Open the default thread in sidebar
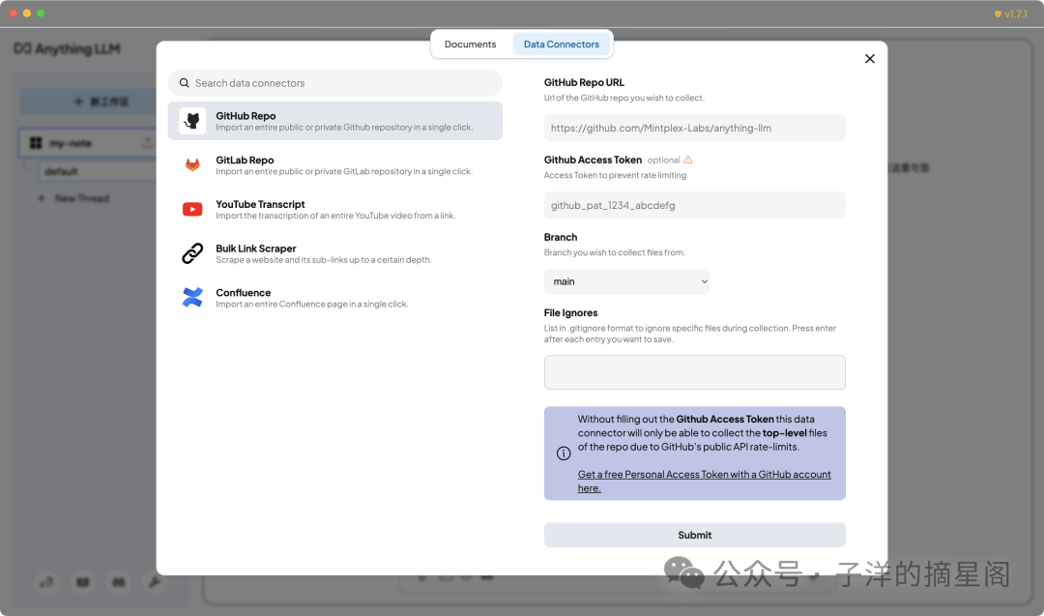 pyautogui.click(x=97, y=171)
